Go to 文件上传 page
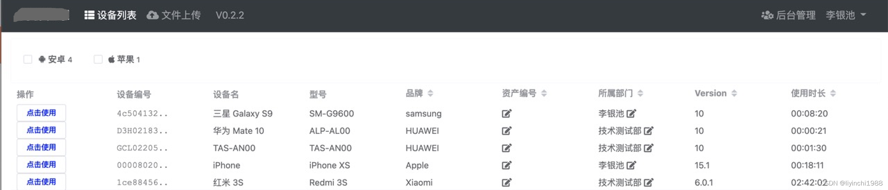 pos(173,15)
